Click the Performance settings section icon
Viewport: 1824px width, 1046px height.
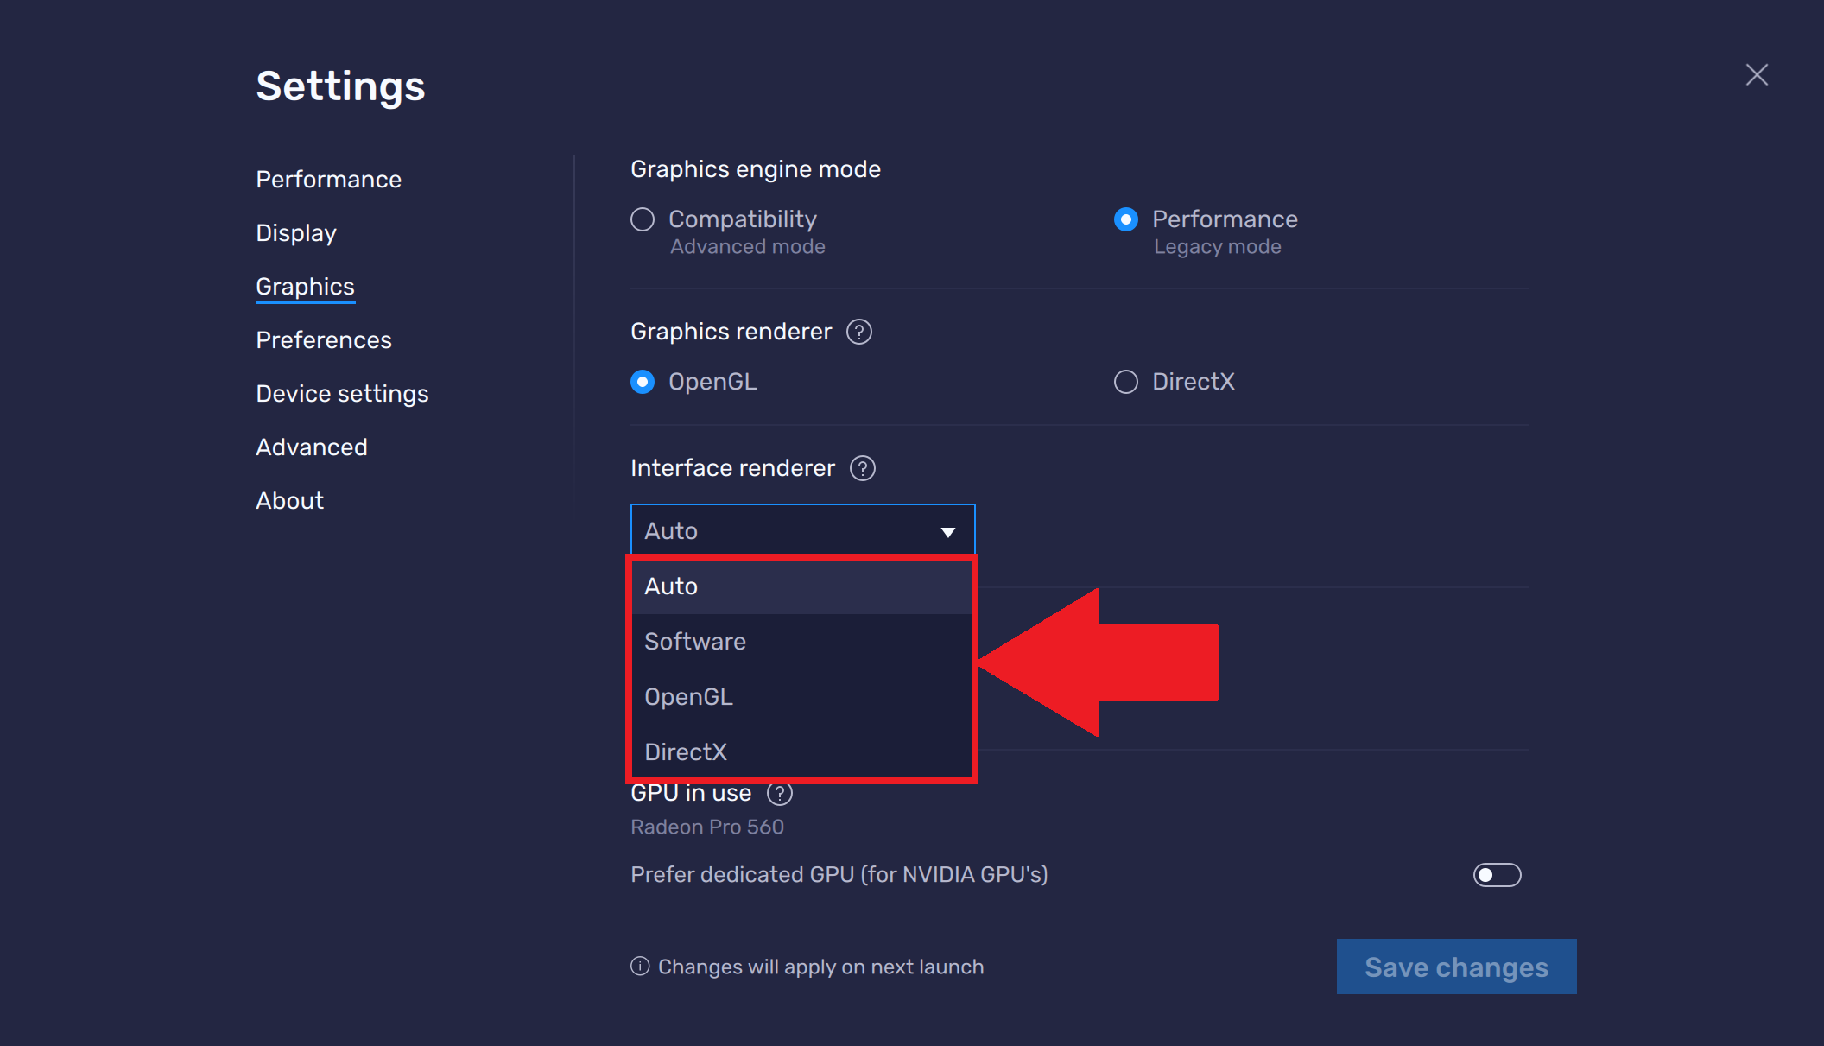328,178
